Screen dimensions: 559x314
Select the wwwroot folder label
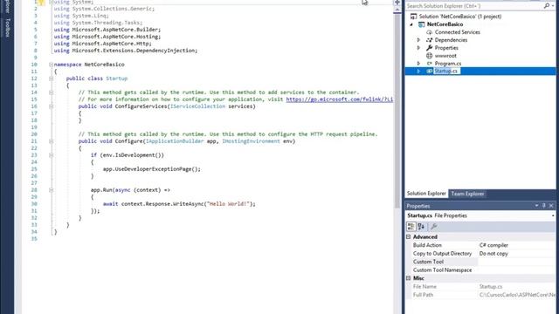click(445, 56)
